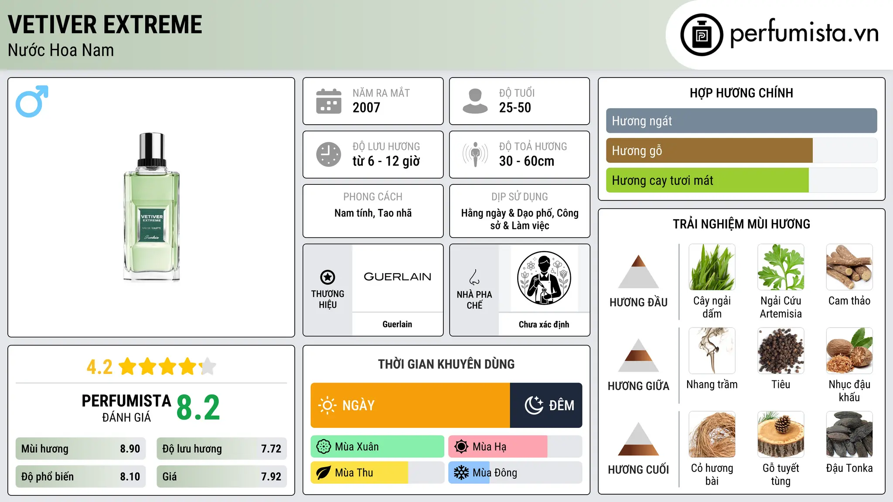
Task: Click the THỜI GIAN KHUYÊN DÙNG heading
Action: point(446,364)
